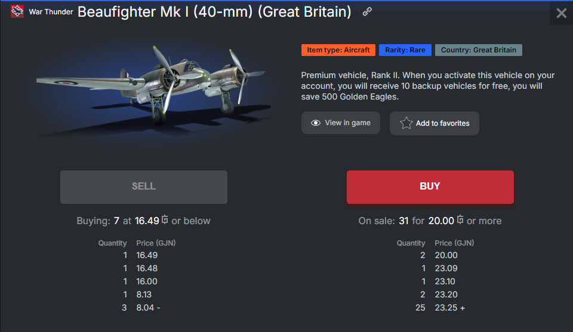Image resolution: width=573 pixels, height=332 pixels.
Task: Click the red BUY button
Action: point(430,187)
